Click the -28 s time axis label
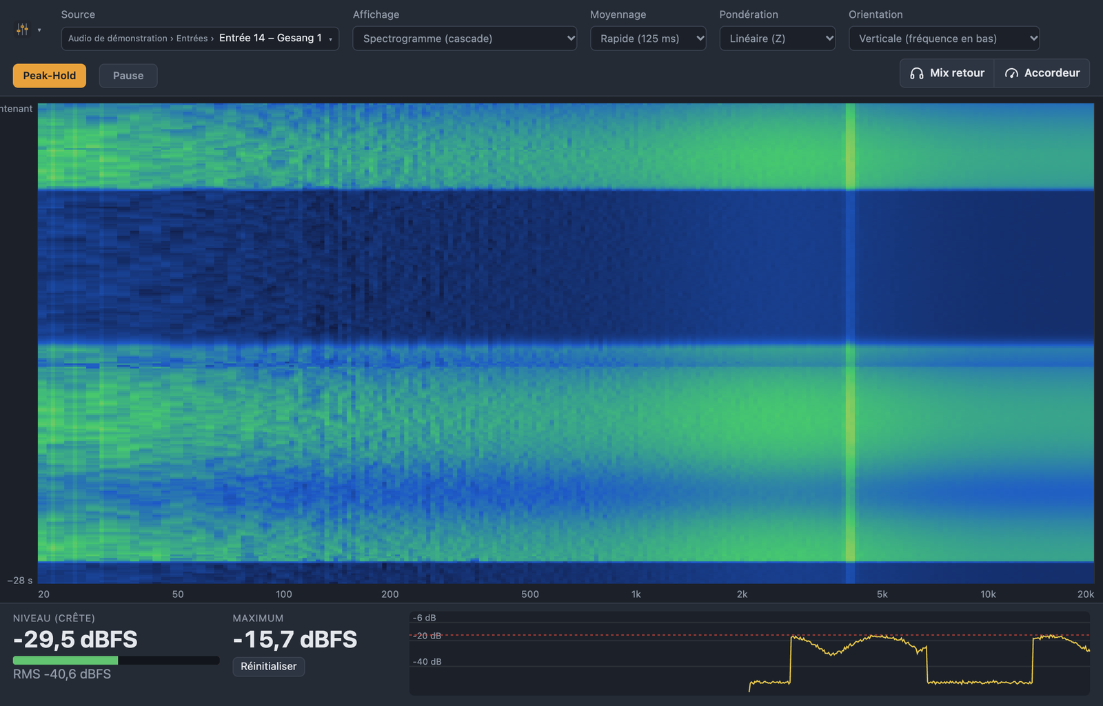The image size is (1103, 706). [x=20, y=581]
